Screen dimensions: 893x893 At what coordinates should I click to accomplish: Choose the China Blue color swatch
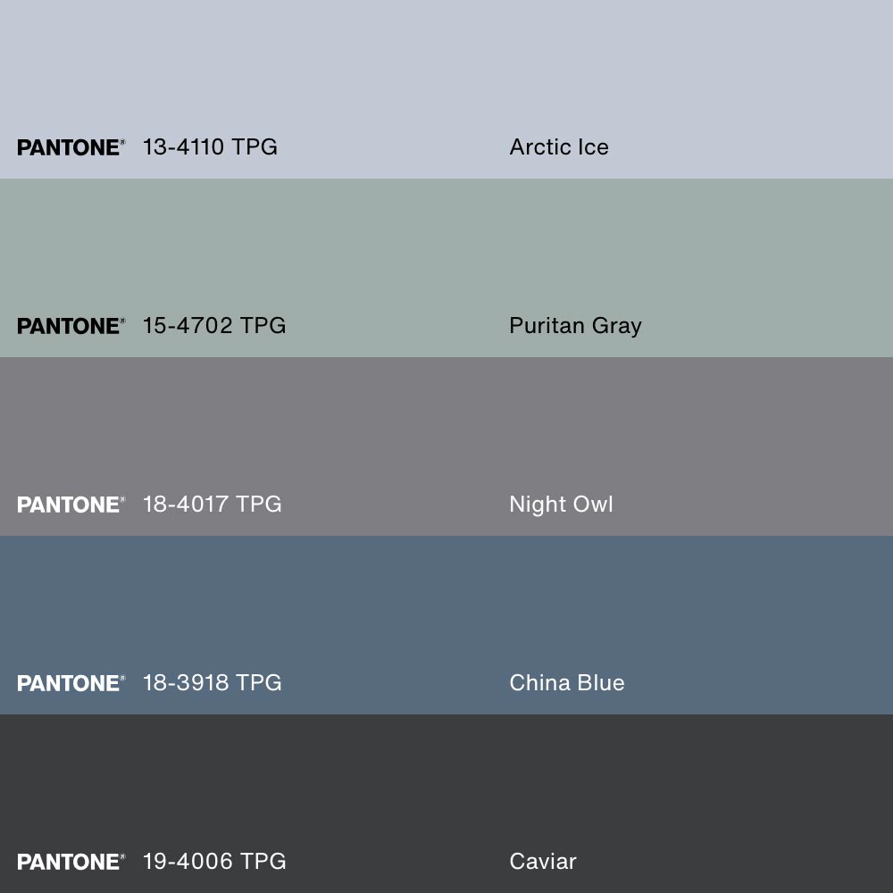pyautogui.click(x=446, y=607)
